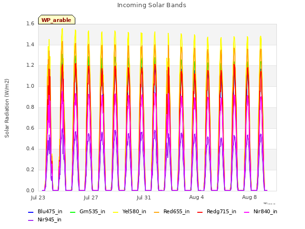Click the Grn535_in legend entry
Image resolution: width=305 pixels, height=229 pixels.
[x=88, y=212]
